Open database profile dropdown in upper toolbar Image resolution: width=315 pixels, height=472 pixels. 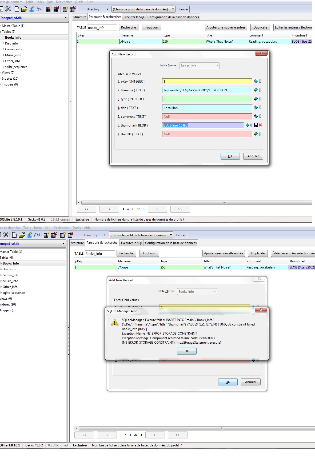pyautogui.click(x=143, y=9)
